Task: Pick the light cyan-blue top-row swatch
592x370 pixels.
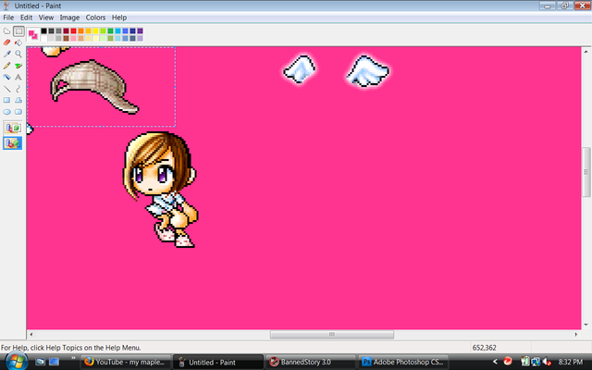Action: click(x=117, y=31)
